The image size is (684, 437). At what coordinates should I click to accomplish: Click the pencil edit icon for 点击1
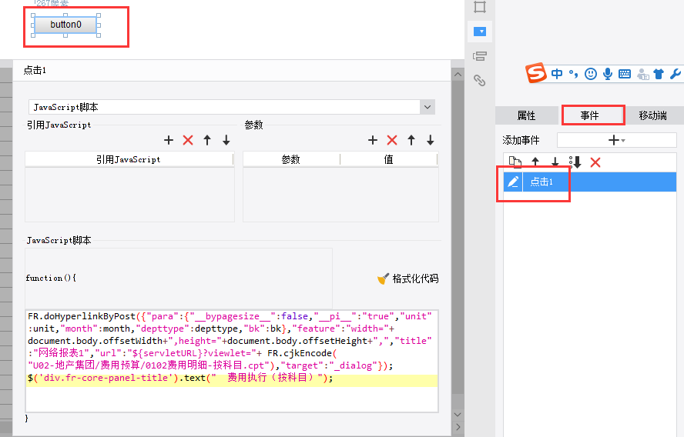pos(513,182)
